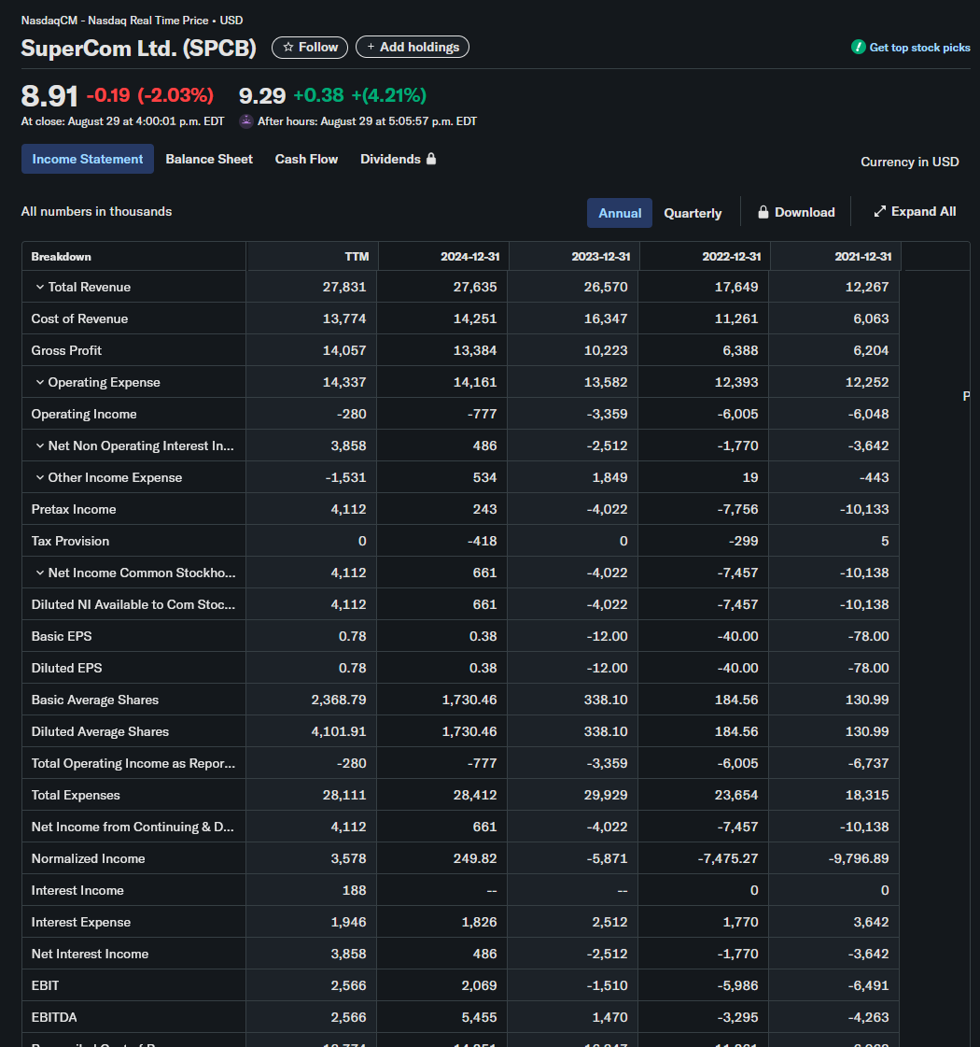Click the closing price 8.91
This screenshot has width=980, height=1047.
pos(49,95)
